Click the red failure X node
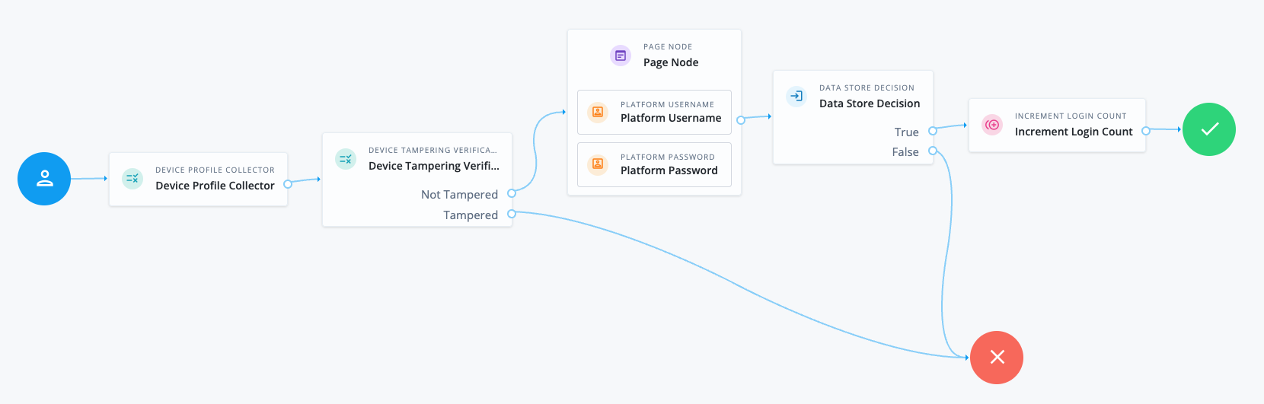 997,358
